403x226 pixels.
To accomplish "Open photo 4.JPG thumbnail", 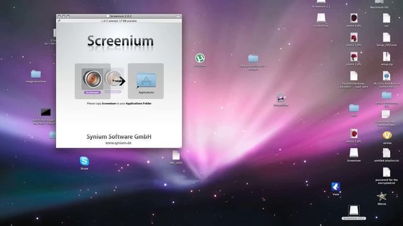I will click(354, 18).
